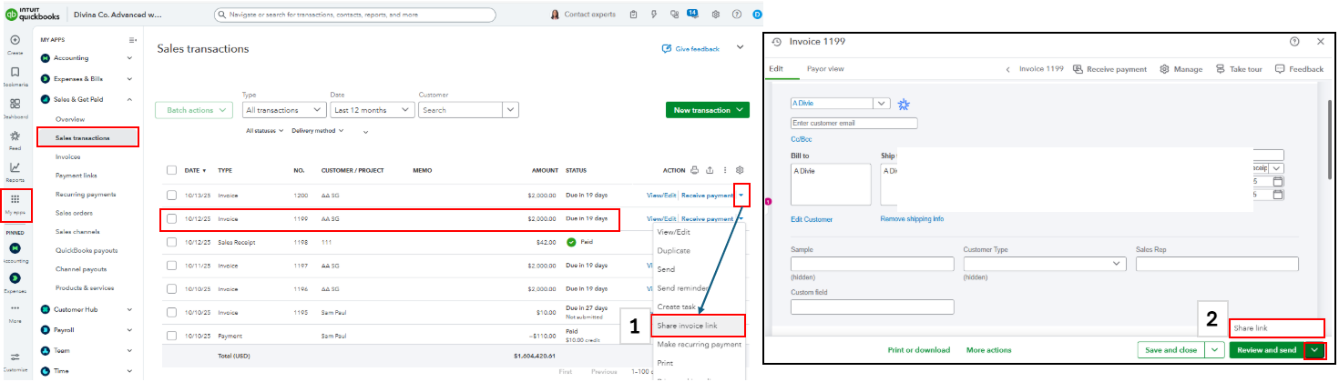Open the user profile avatar D
1339x382 pixels.
[757, 15]
